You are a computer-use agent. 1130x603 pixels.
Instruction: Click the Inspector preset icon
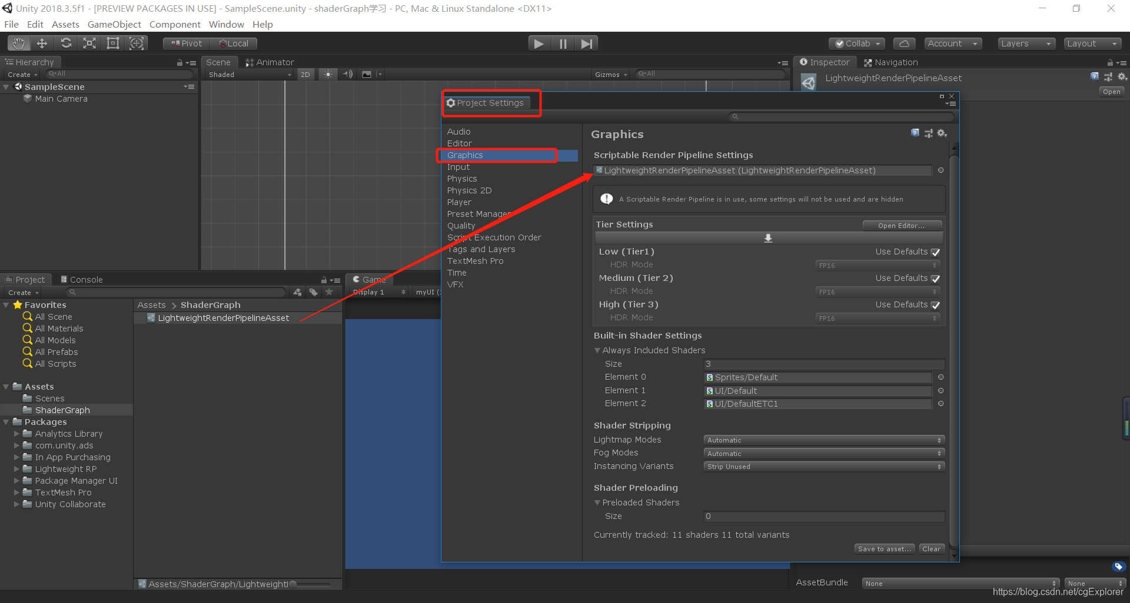(1108, 76)
